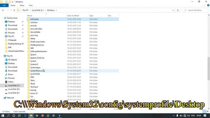Select Music in the navigation pane

[x=10, y=74]
